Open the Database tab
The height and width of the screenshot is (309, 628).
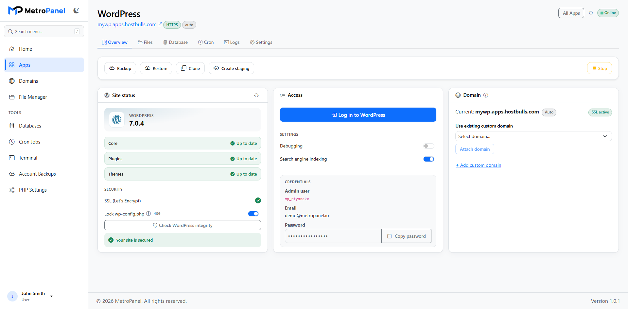(175, 43)
